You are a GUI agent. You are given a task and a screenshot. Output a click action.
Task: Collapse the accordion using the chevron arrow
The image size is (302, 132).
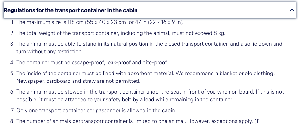point(292,10)
